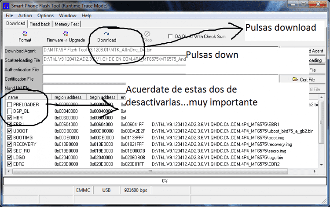Screen dimensions: 330x207
Task: Select the Download tab
Action: click(15, 23)
